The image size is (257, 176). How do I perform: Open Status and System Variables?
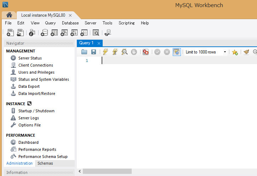pos(44,79)
